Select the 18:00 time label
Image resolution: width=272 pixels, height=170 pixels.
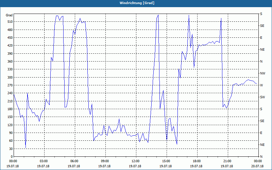(x=197, y=161)
